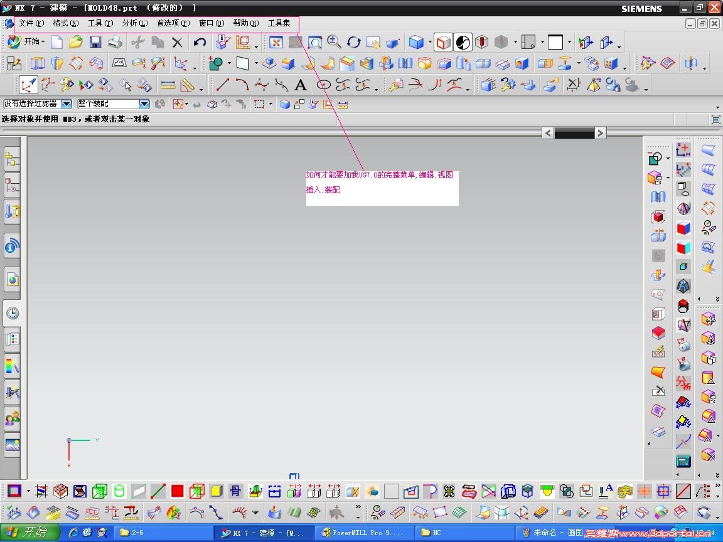Click the orange surface patch icon in the right toolbar
723x542 pixels.
[658, 371]
